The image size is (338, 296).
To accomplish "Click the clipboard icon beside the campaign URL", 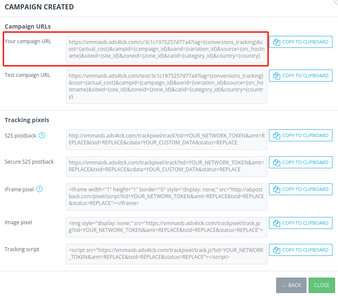I will tap(276, 42).
